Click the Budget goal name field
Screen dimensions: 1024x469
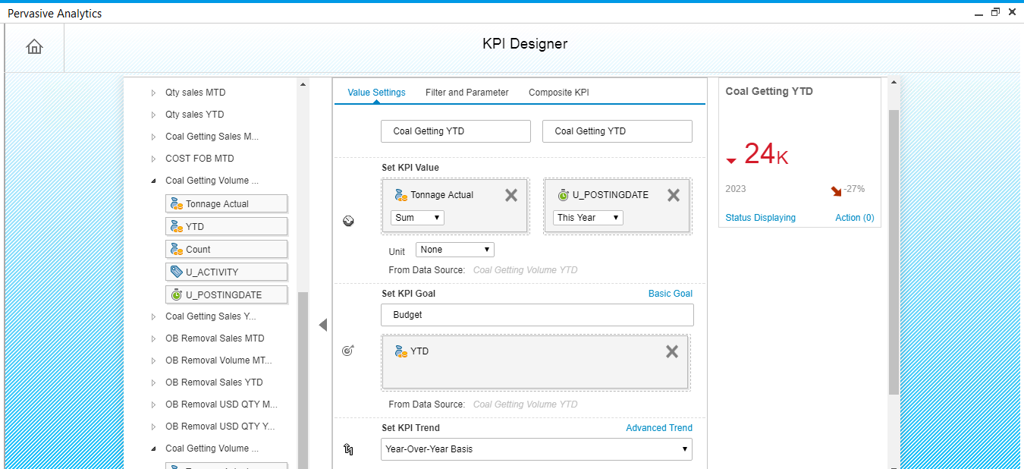[537, 315]
